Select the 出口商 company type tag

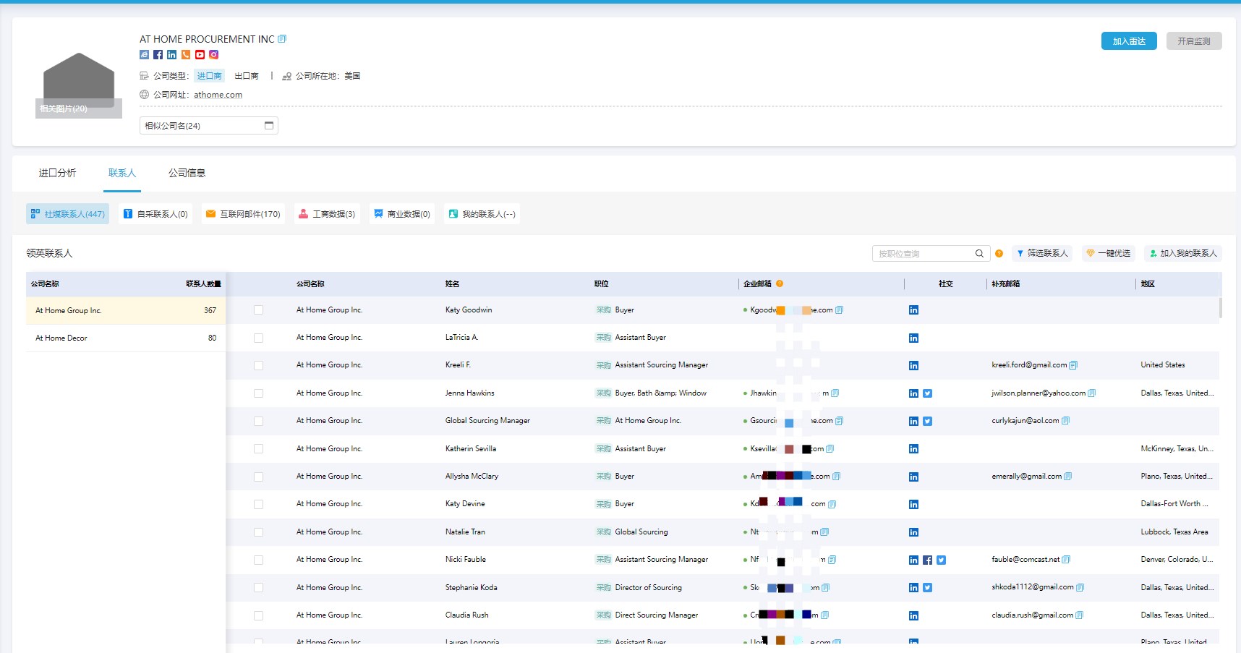[246, 76]
